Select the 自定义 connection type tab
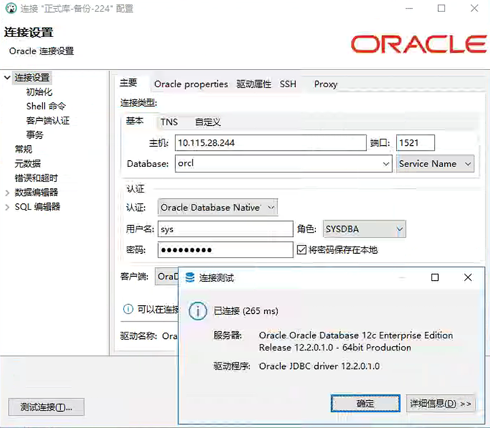The width and height of the screenshot is (490, 428). [x=208, y=122]
